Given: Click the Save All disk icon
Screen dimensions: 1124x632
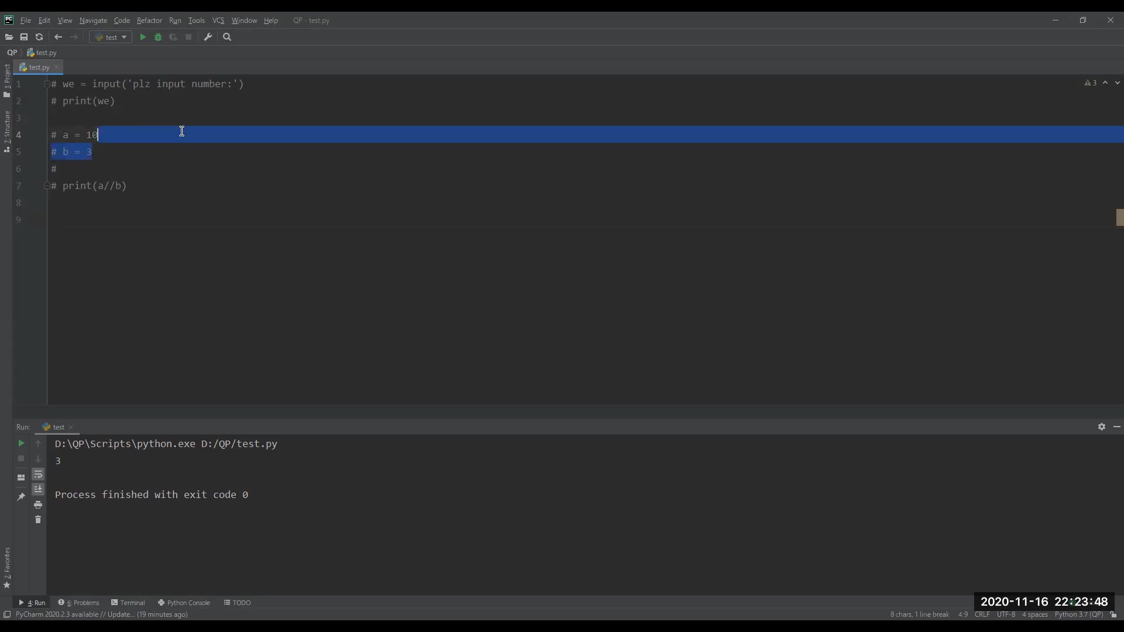Looking at the screenshot, I should coord(24,37).
